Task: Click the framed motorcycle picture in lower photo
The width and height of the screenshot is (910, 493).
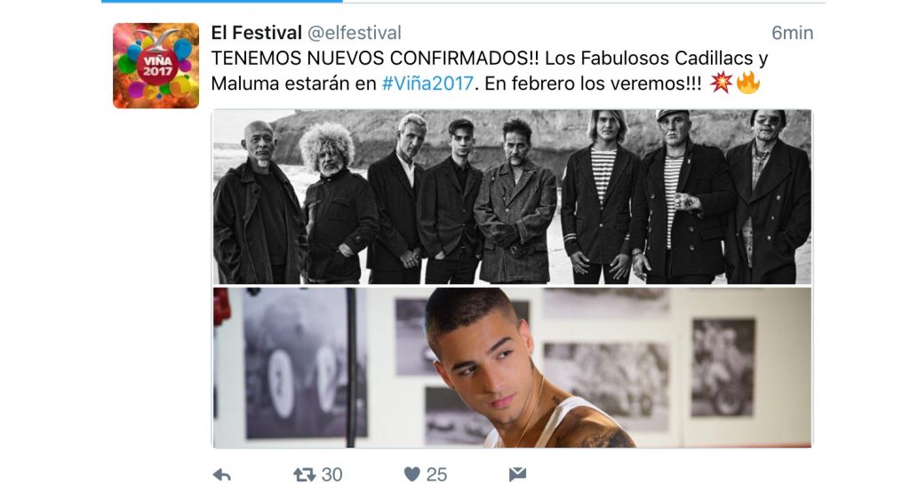Action: (x=723, y=367)
